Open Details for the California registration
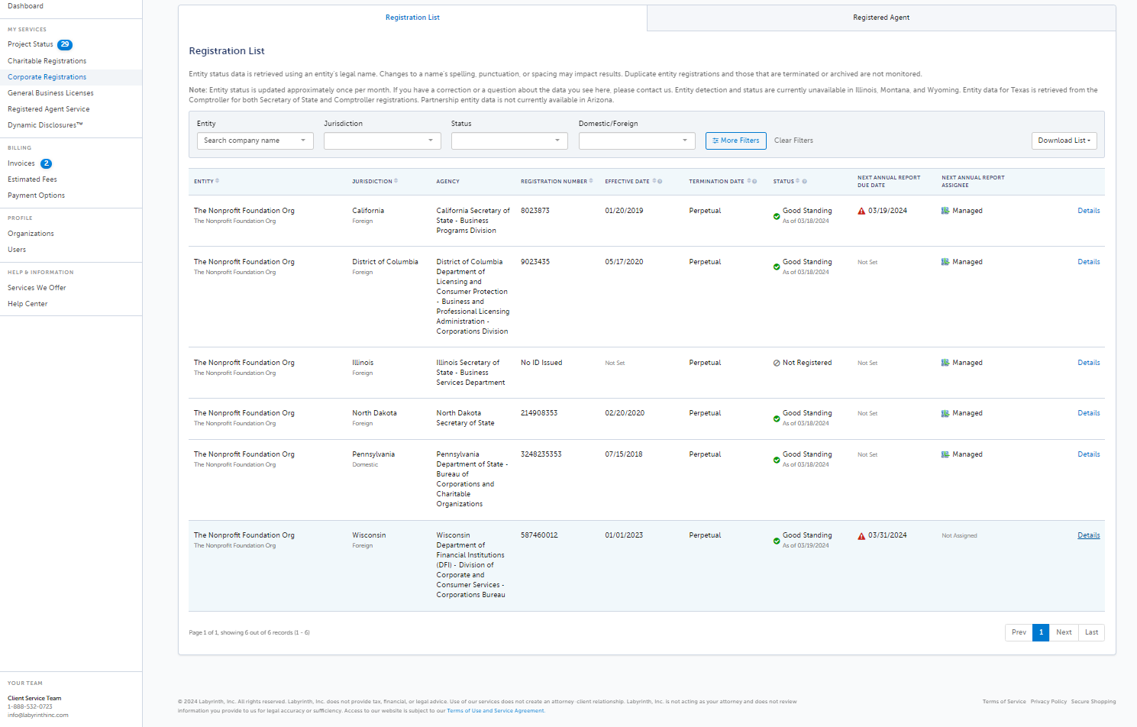The height and width of the screenshot is (727, 1137). tap(1089, 211)
